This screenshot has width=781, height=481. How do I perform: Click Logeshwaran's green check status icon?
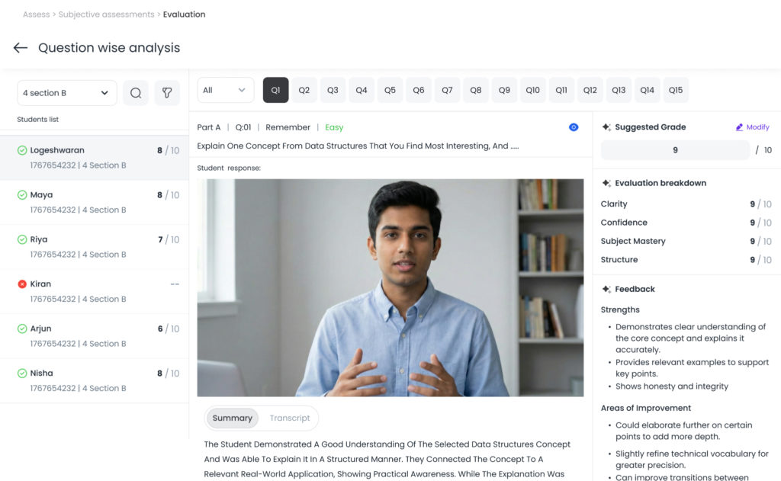point(22,151)
